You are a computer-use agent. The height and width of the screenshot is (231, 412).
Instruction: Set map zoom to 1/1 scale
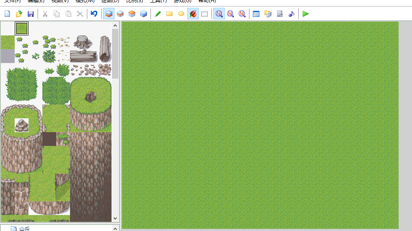(x=219, y=14)
